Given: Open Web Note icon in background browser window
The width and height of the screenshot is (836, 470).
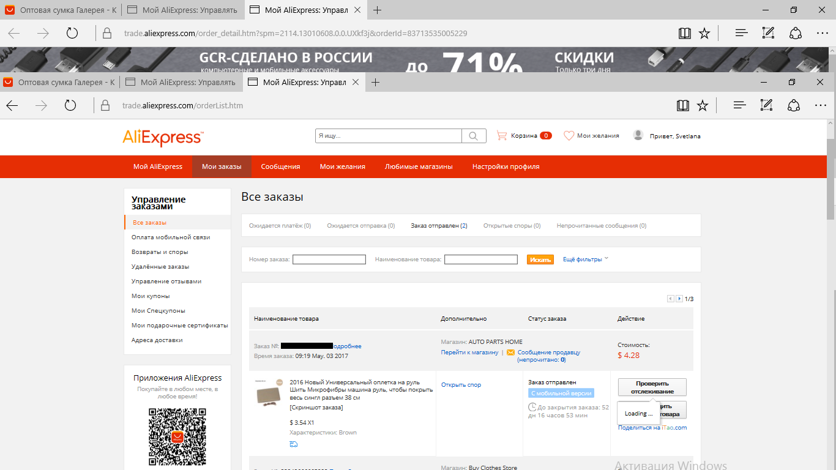Looking at the screenshot, I should 769,33.
